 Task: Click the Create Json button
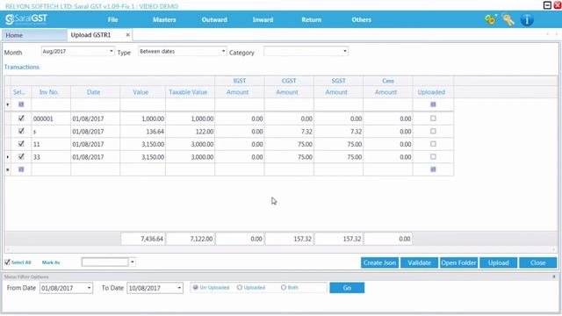pos(379,262)
